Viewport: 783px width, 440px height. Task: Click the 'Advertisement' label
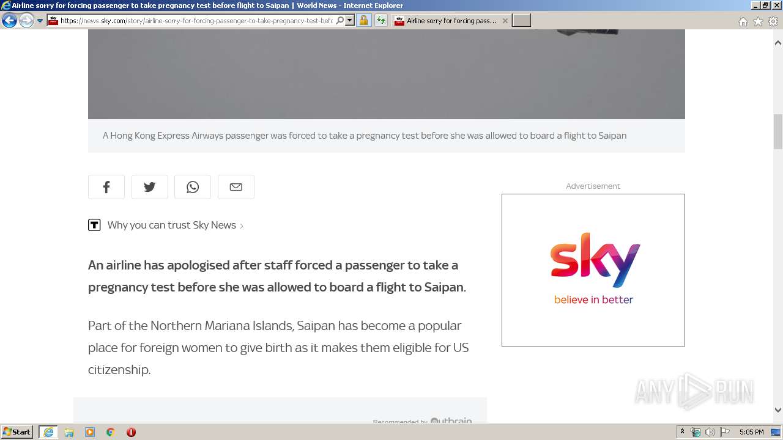pyautogui.click(x=593, y=186)
